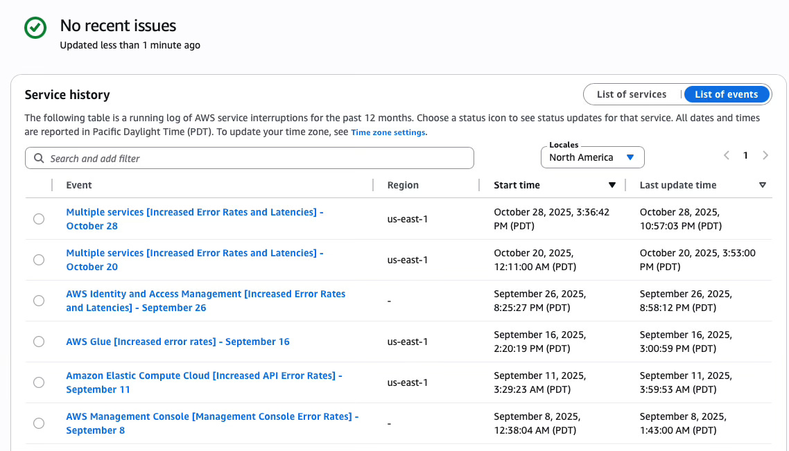Click the Last update time header label

[678, 185]
